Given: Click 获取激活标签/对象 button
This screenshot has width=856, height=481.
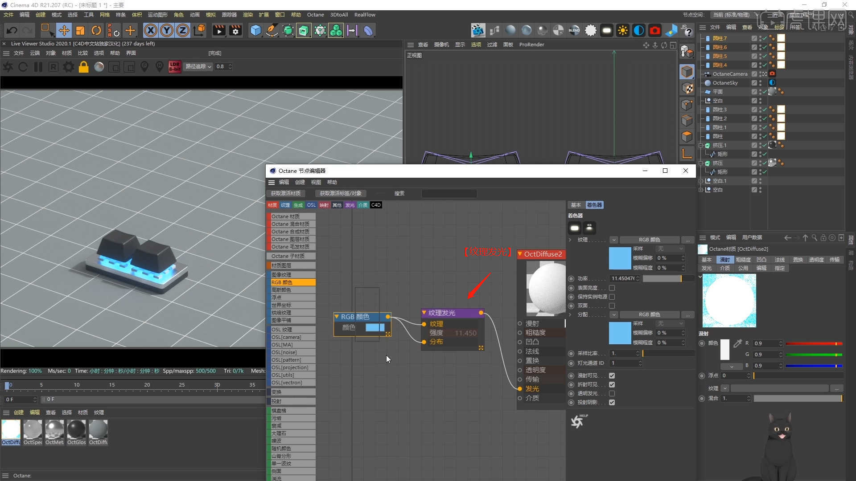Looking at the screenshot, I should point(341,193).
